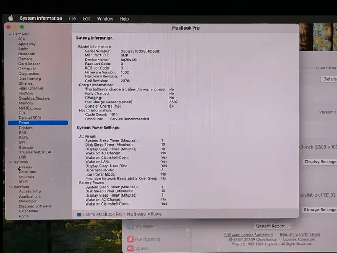The height and width of the screenshot is (253, 337).
Task: Select Bluetooth in the sidebar
Action: pos(27,54)
